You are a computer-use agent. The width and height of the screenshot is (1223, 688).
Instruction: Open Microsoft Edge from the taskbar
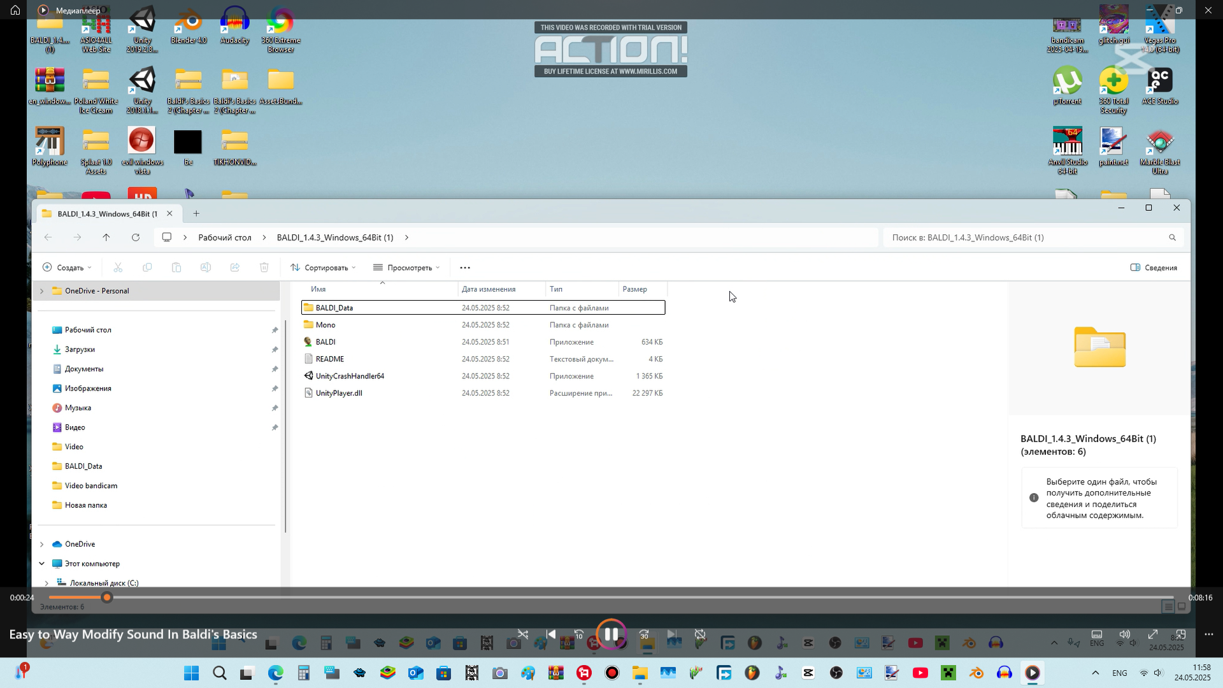tap(276, 673)
